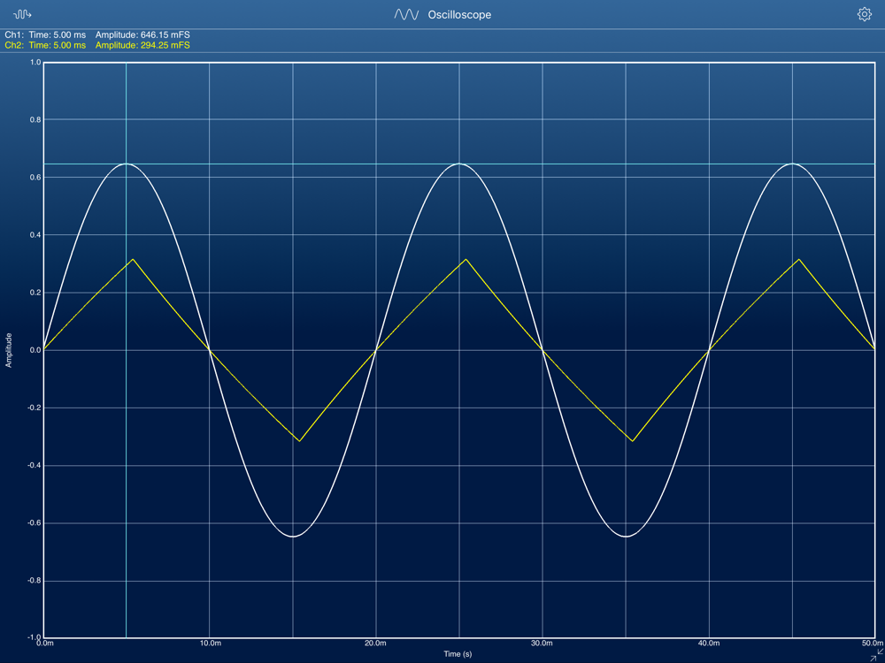Image resolution: width=885 pixels, height=663 pixels.
Task: Select the cyan vertical time cursor
Action: [x=126, y=398]
